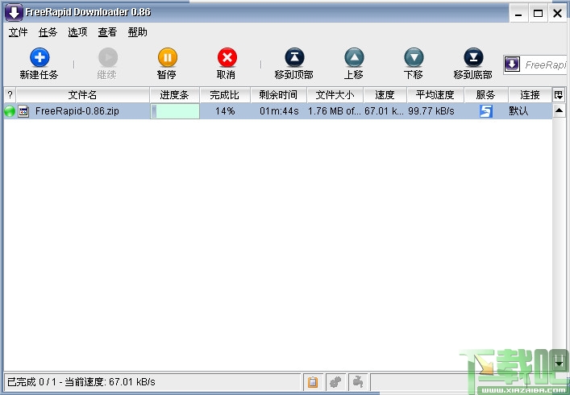Click the FreeRapid logo icon in the toolbar search box
570x395 pixels.
[512, 64]
